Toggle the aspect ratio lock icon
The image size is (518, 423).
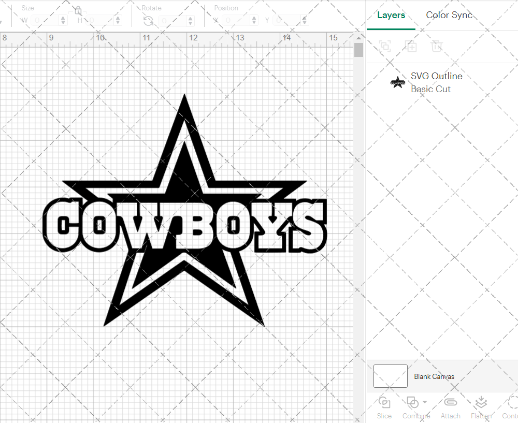point(78,11)
